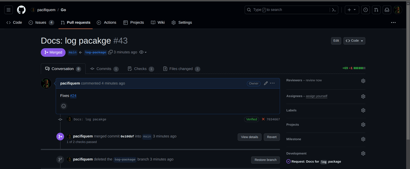Image resolution: width=410 pixels, height=169 pixels.
Task: Click the Owner badge on comment
Action: click(254, 83)
